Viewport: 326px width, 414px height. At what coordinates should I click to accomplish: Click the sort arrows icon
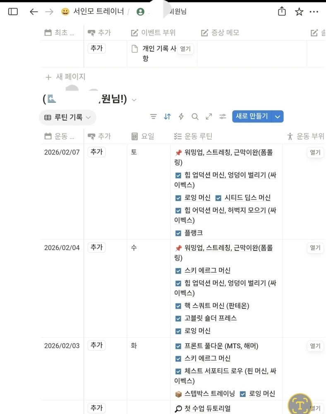(x=167, y=117)
